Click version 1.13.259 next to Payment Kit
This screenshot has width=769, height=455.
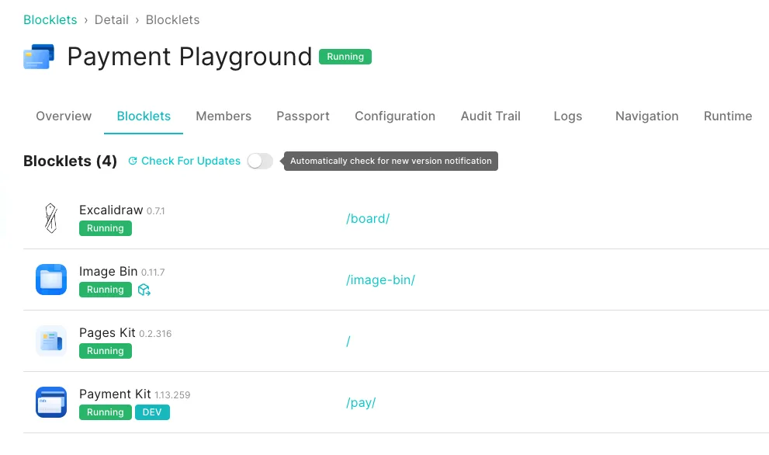172,395
